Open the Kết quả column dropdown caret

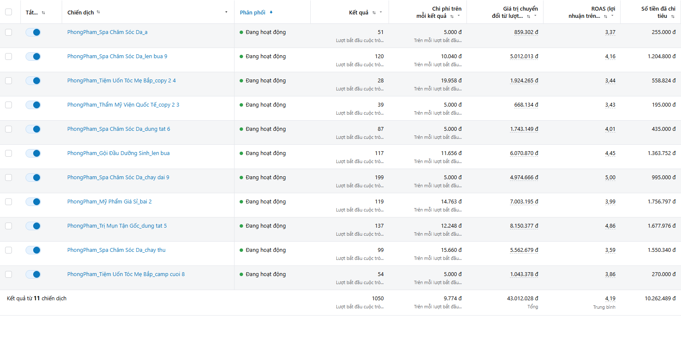click(381, 12)
